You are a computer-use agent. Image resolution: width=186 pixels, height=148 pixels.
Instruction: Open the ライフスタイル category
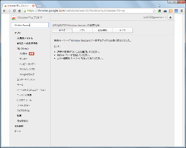[x=23, y=110]
